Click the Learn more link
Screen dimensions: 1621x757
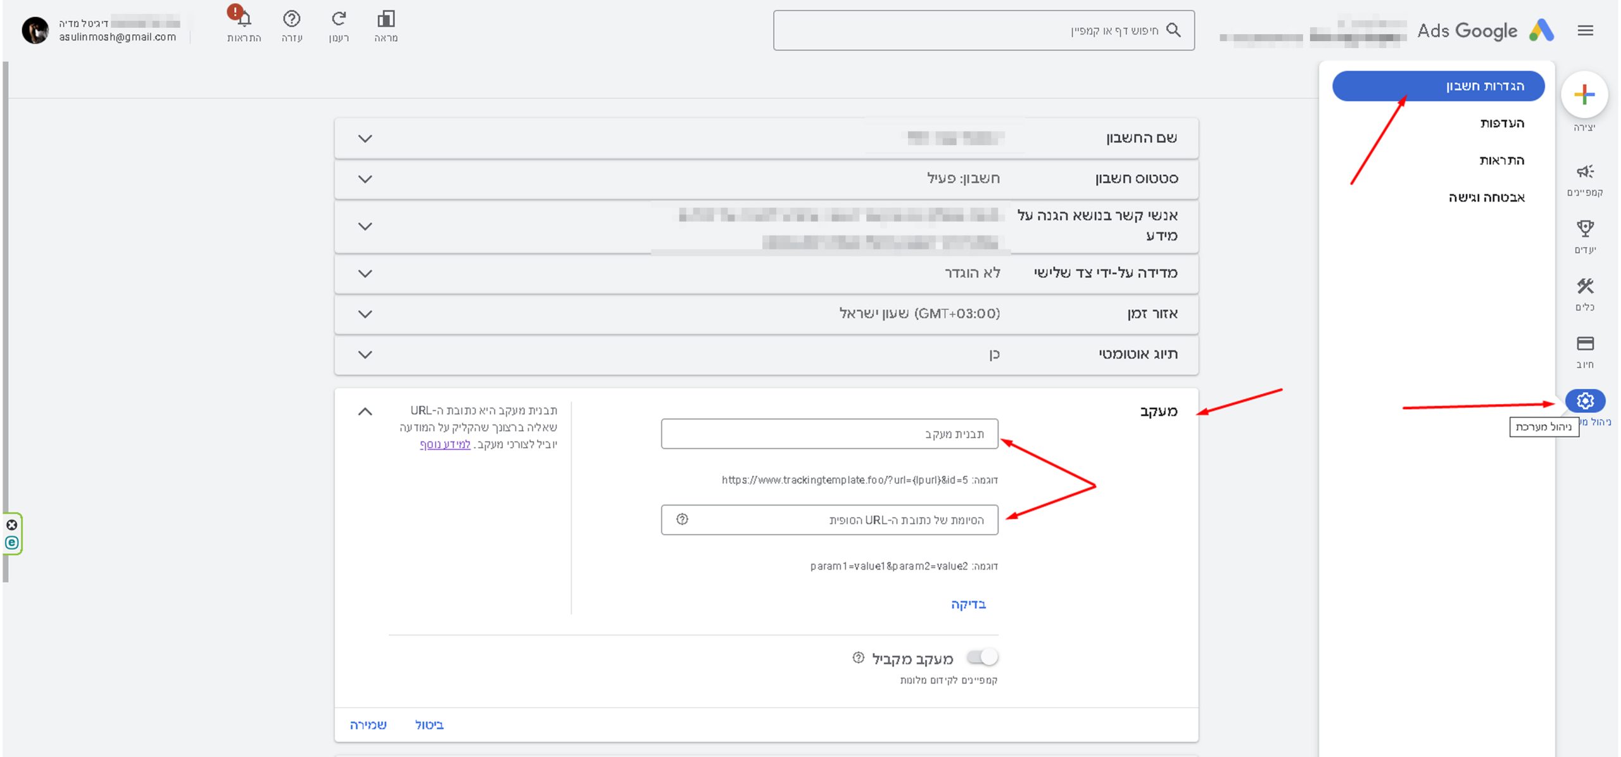(x=445, y=445)
